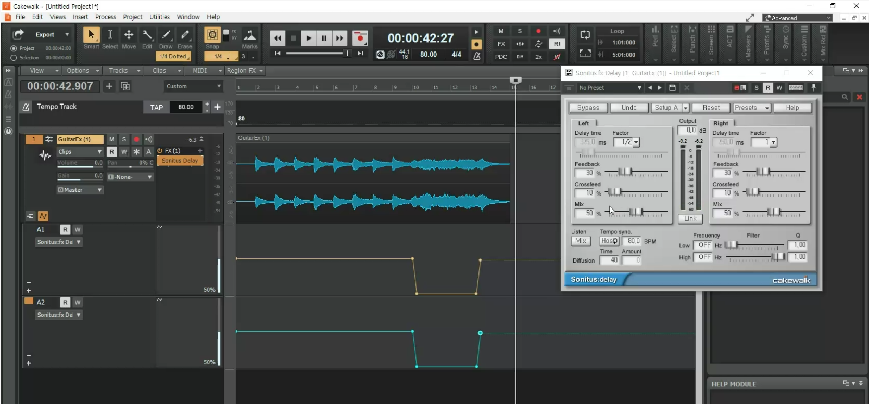Open the Custom track control dropdown

click(193, 86)
